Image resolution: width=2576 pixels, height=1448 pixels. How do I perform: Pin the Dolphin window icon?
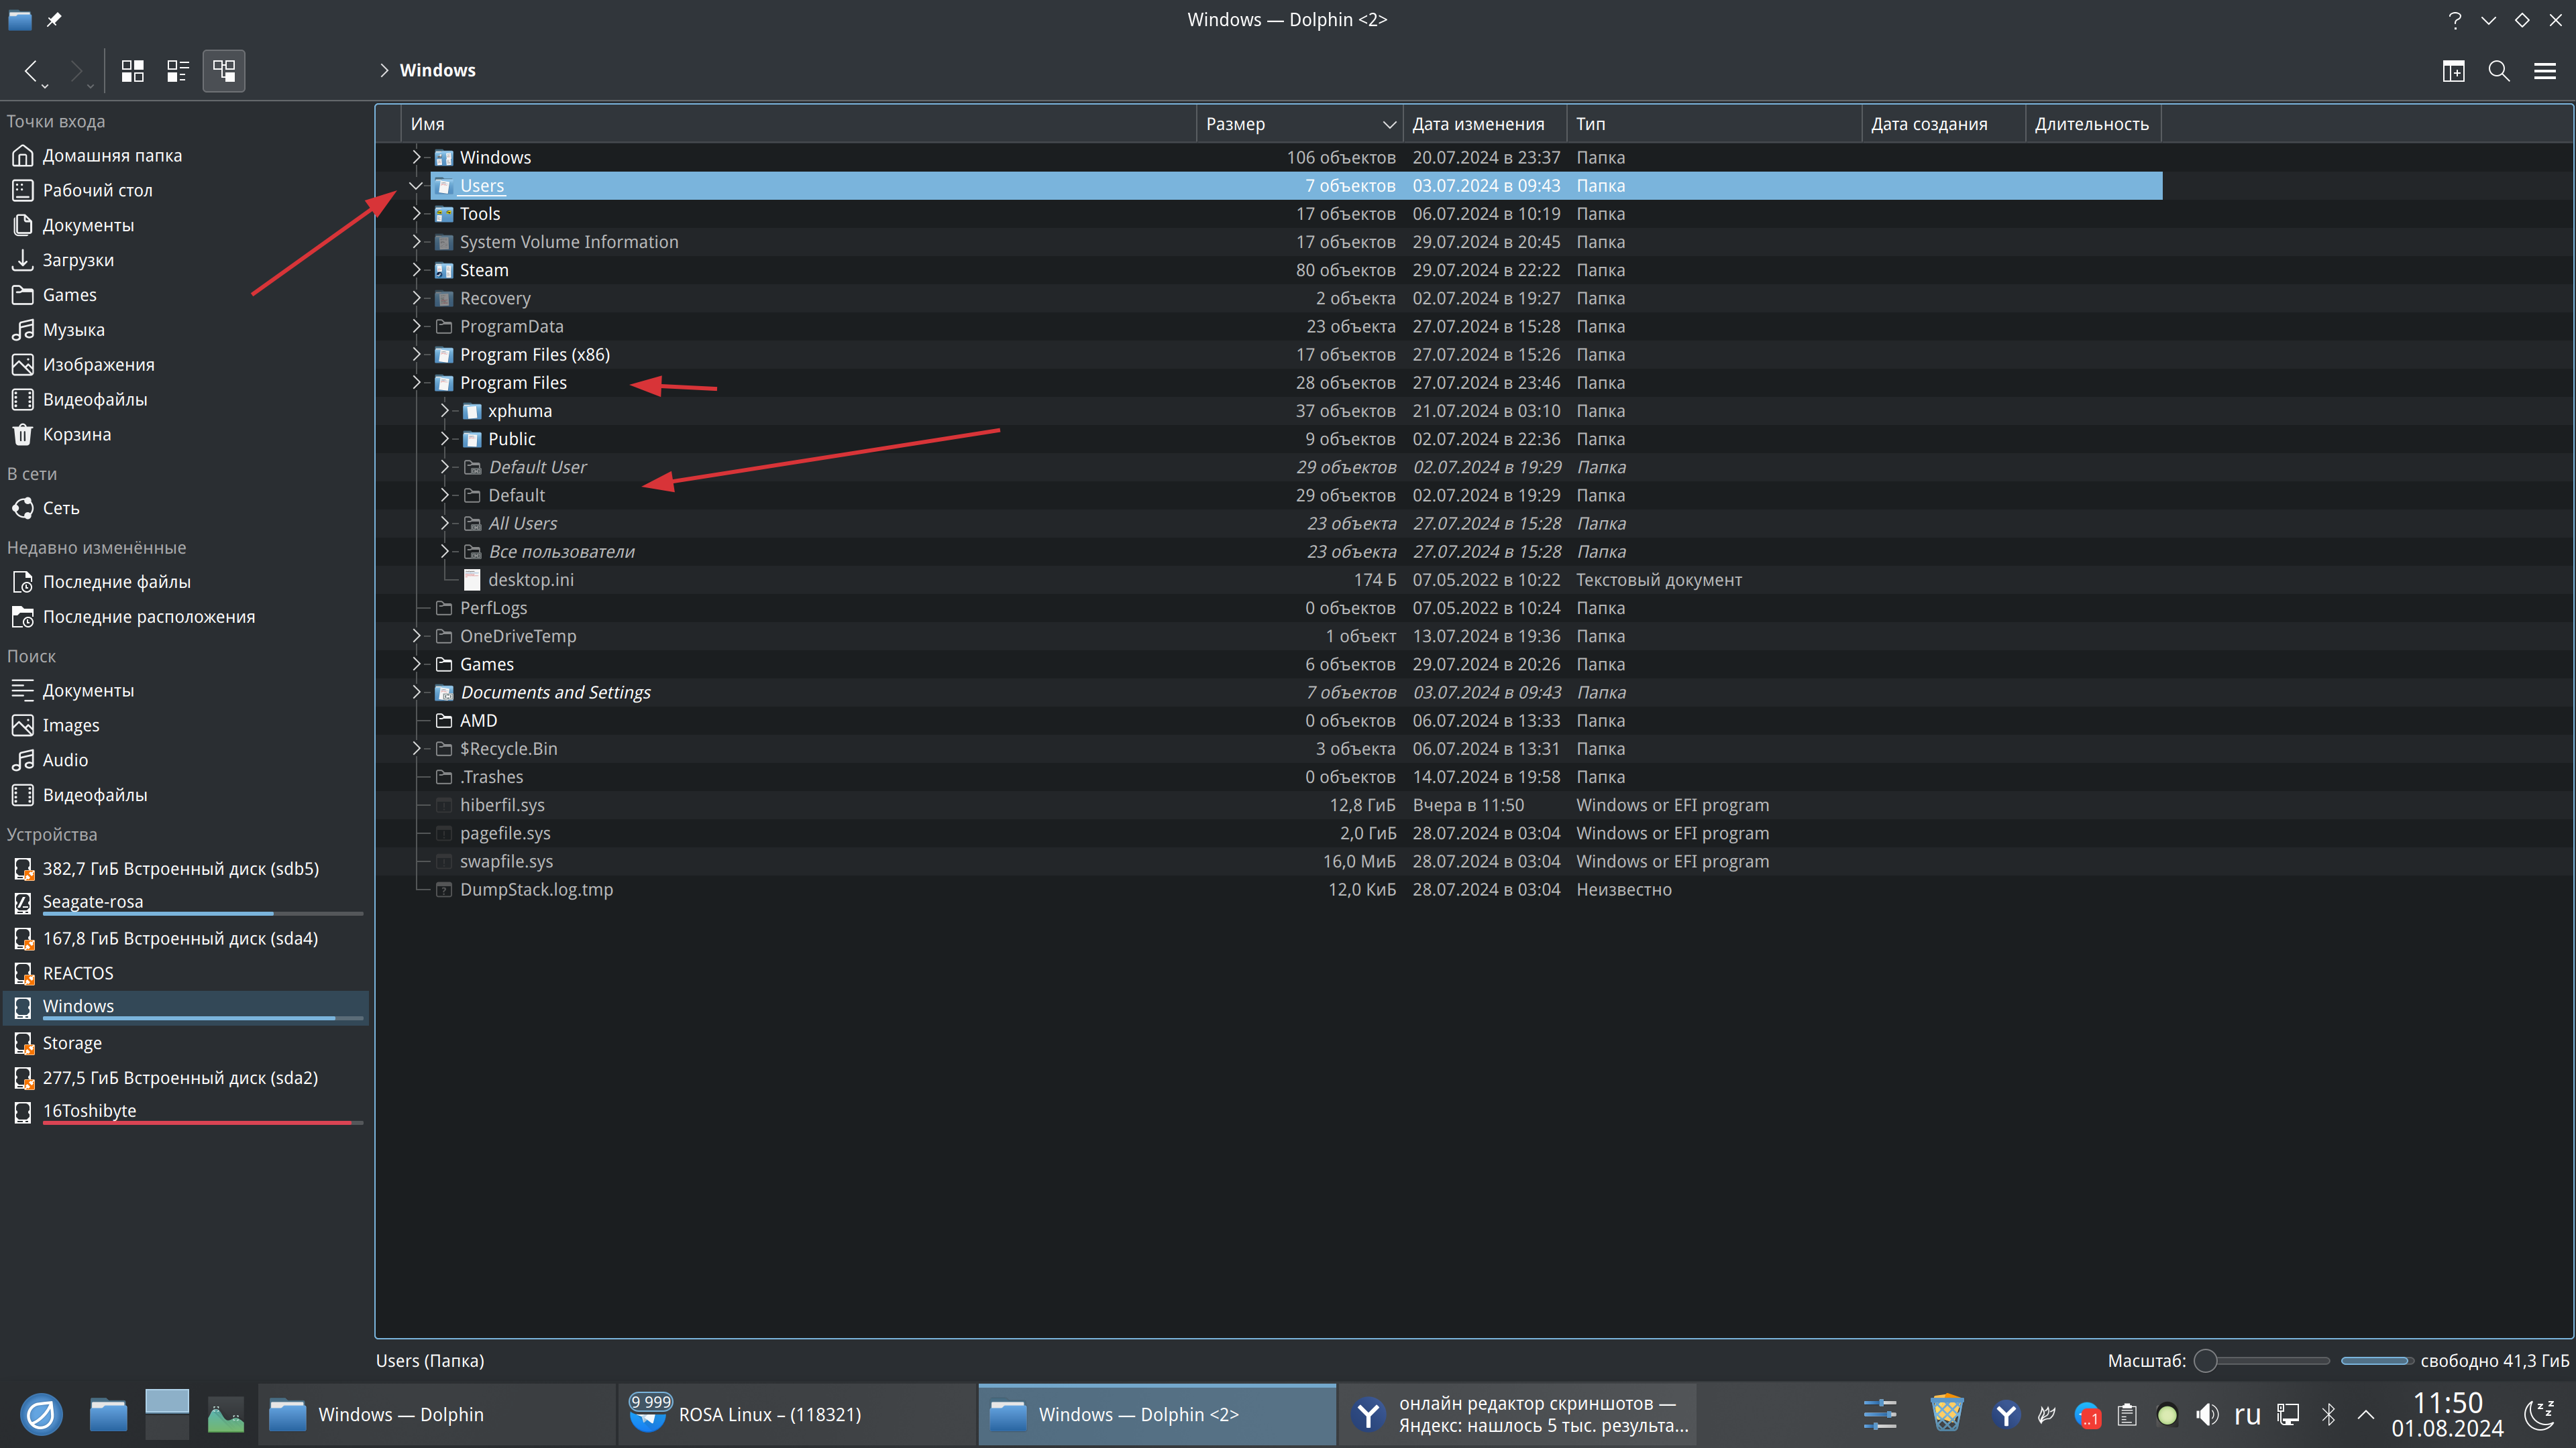point(54,19)
